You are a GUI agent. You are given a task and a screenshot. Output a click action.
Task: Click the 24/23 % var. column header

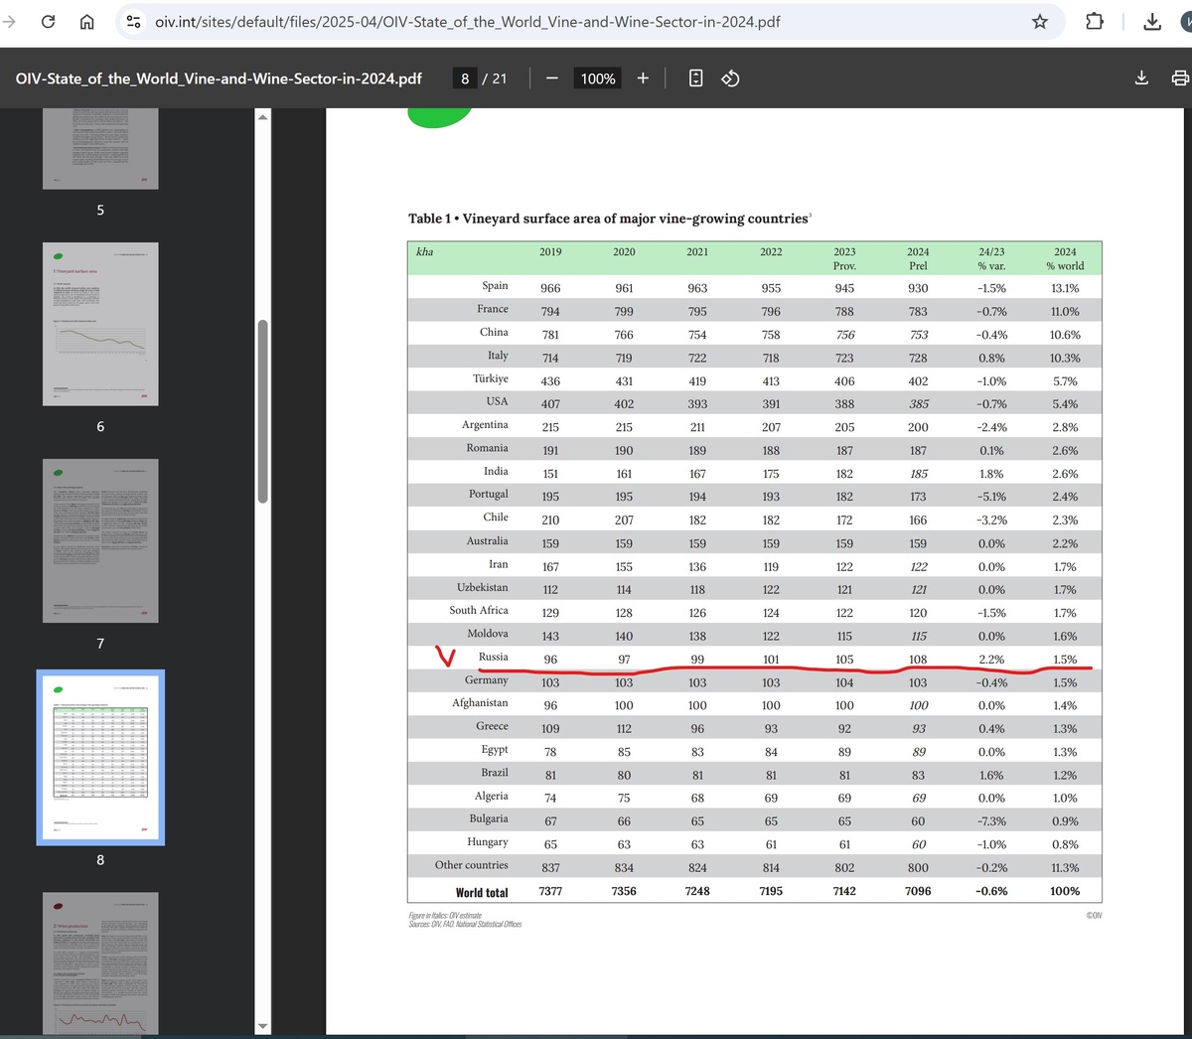[x=991, y=258]
